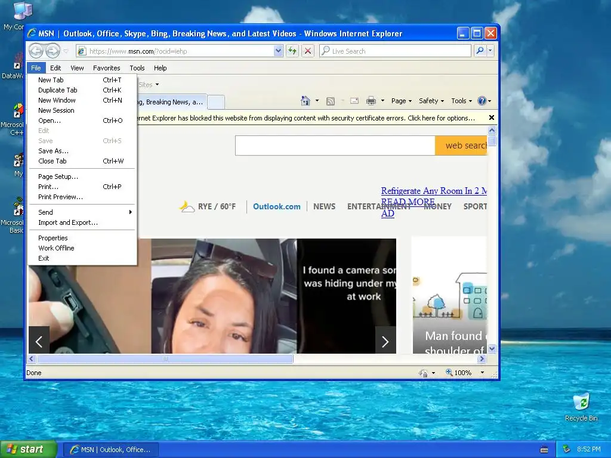Choose New Window in File menu
611x458 pixels.
[x=82, y=100]
